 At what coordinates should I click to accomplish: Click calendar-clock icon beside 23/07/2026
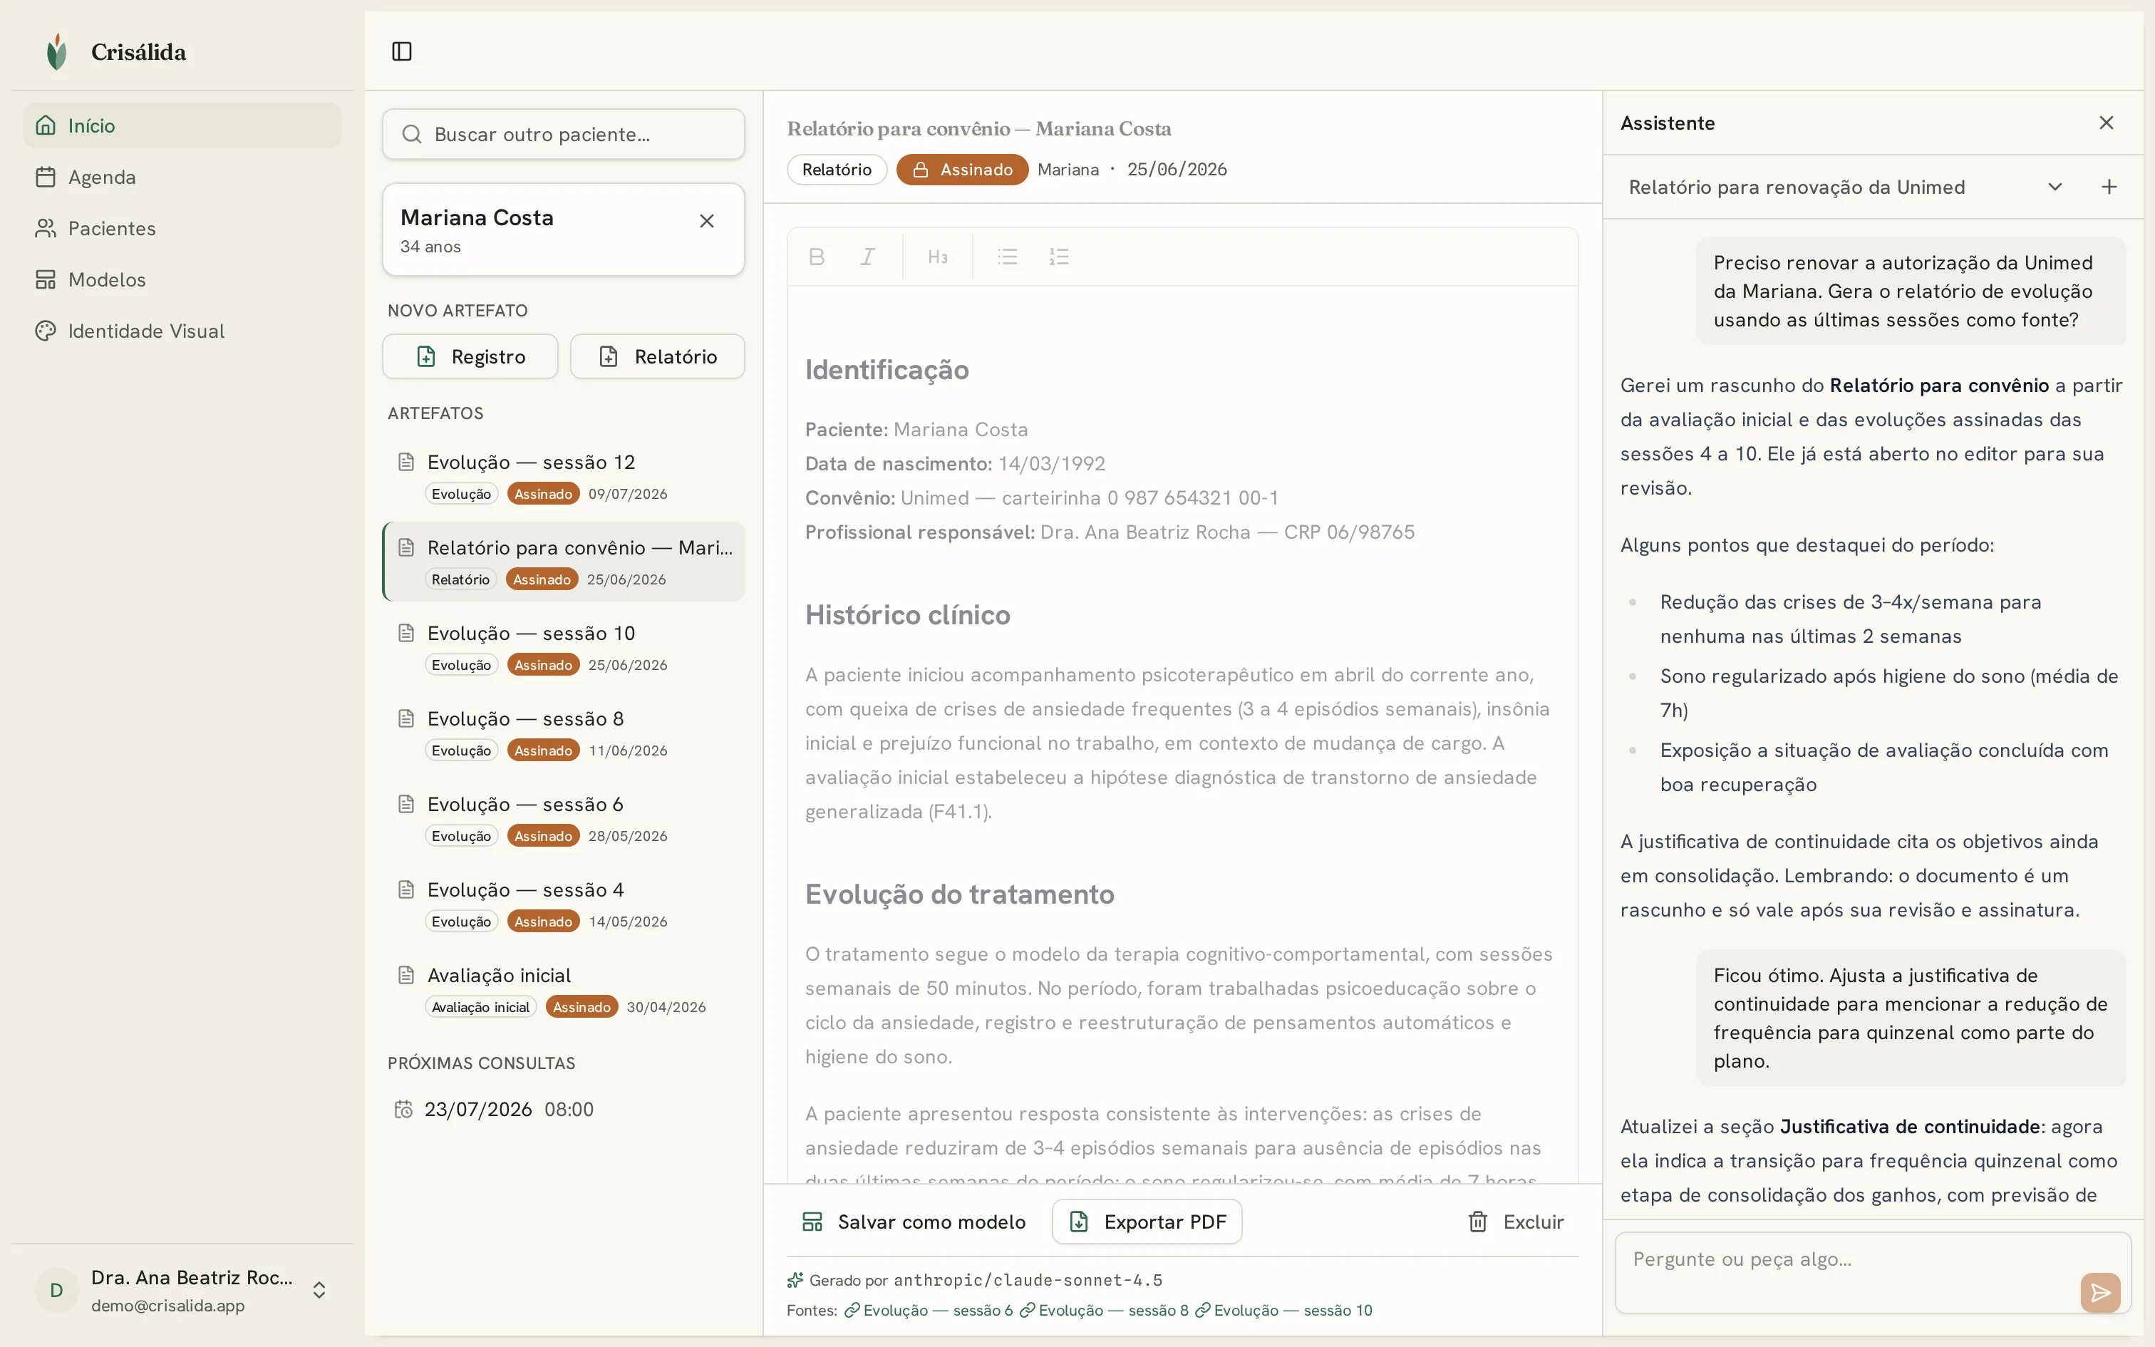tap(403, 1109)
